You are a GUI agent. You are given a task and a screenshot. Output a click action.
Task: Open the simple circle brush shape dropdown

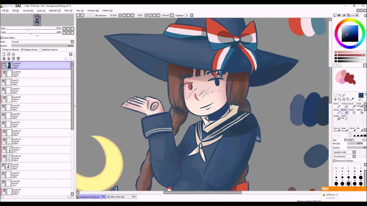coord(354,152)
